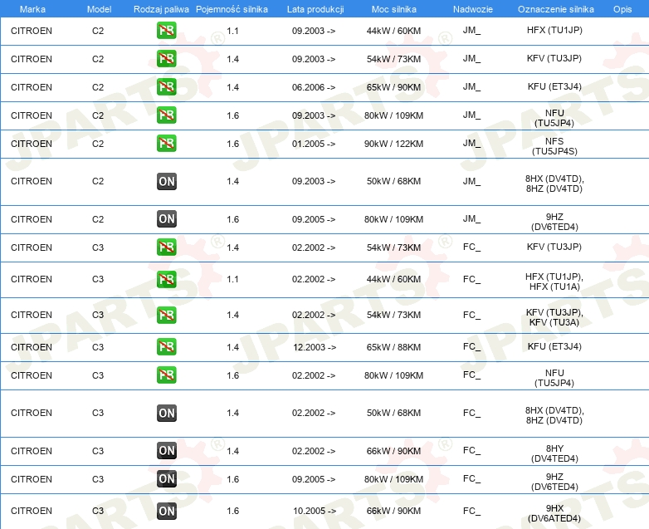Select the NFS (TU5JP4S) engine code
649x529 pixels.
[x=554, y=146]
